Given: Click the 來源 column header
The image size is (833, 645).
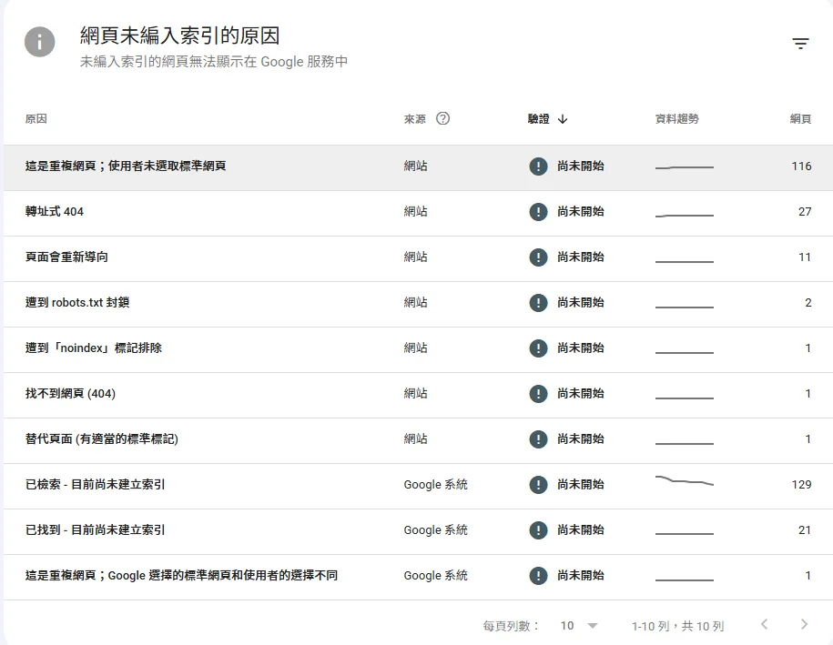Looking at the screenshot, I should coord(414,119).
